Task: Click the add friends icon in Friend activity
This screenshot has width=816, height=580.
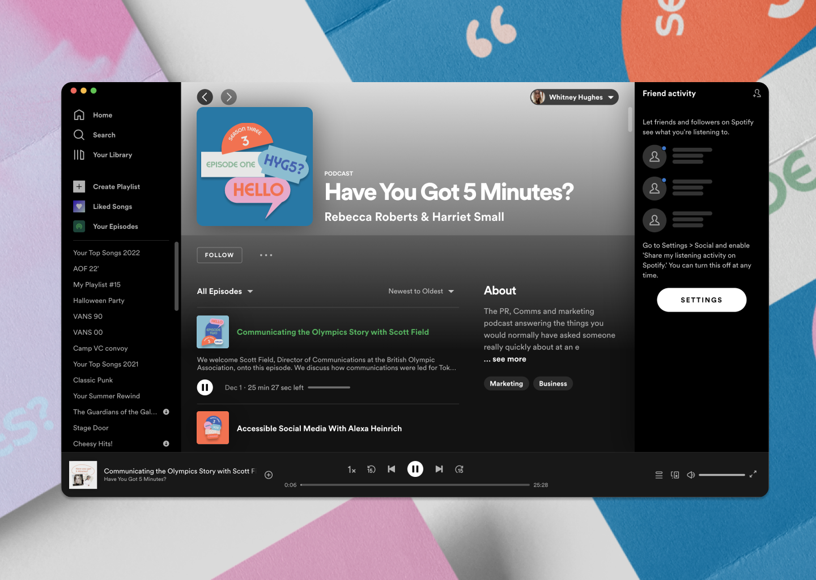Action: [x=756, y=93]
